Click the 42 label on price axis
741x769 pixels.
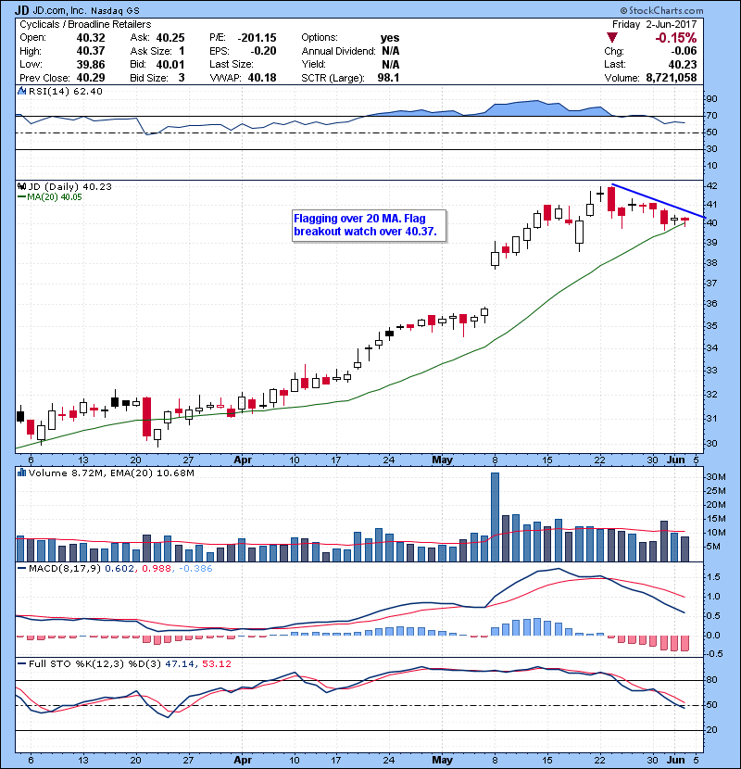[x=711, y=186]
